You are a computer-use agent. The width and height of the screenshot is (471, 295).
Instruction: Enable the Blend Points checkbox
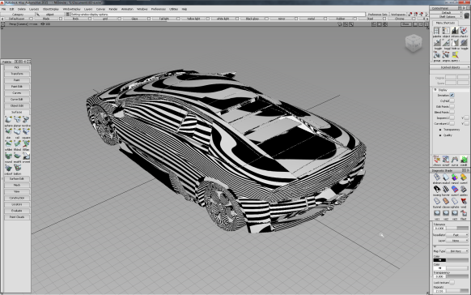click(452, 112)
